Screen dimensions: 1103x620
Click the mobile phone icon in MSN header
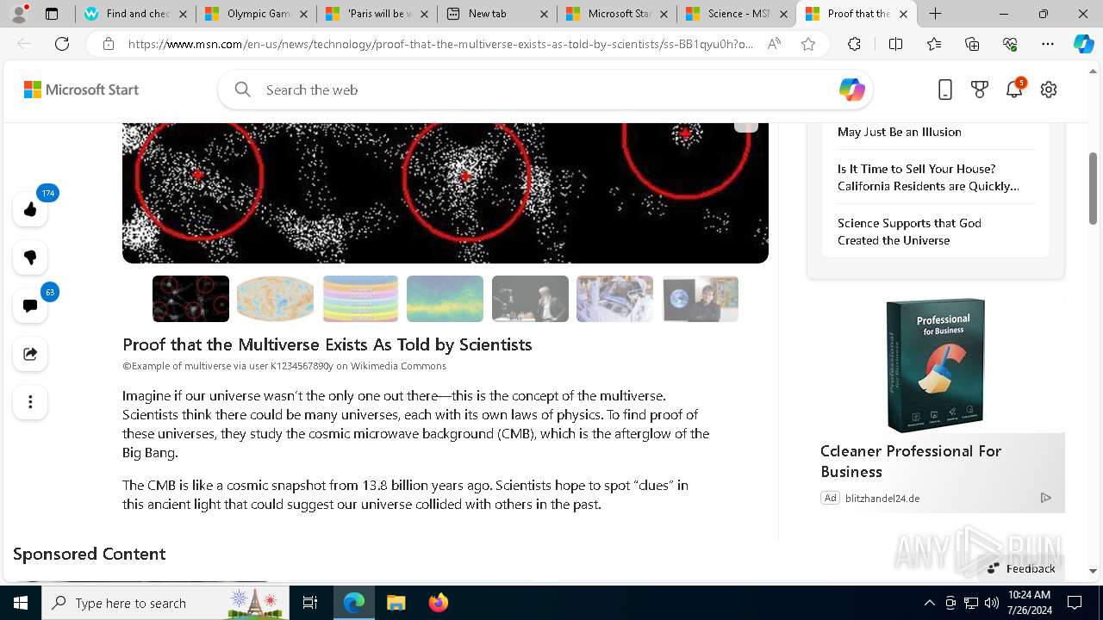point(945,90)
